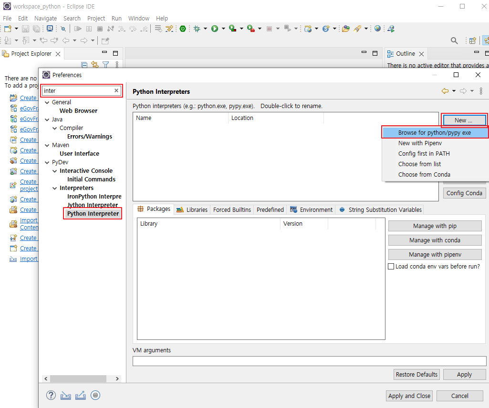This screenshot has width=489, height=408.
Task: Click the green Spring Boot power icon
Action: [x=183, y=29]
